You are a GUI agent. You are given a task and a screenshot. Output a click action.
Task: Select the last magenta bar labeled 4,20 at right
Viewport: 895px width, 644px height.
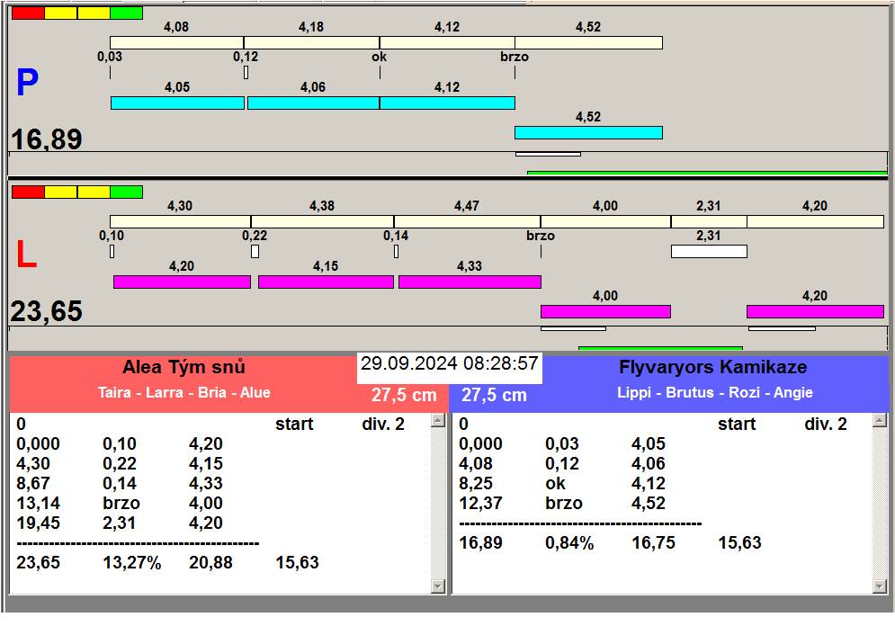point(815,311)
